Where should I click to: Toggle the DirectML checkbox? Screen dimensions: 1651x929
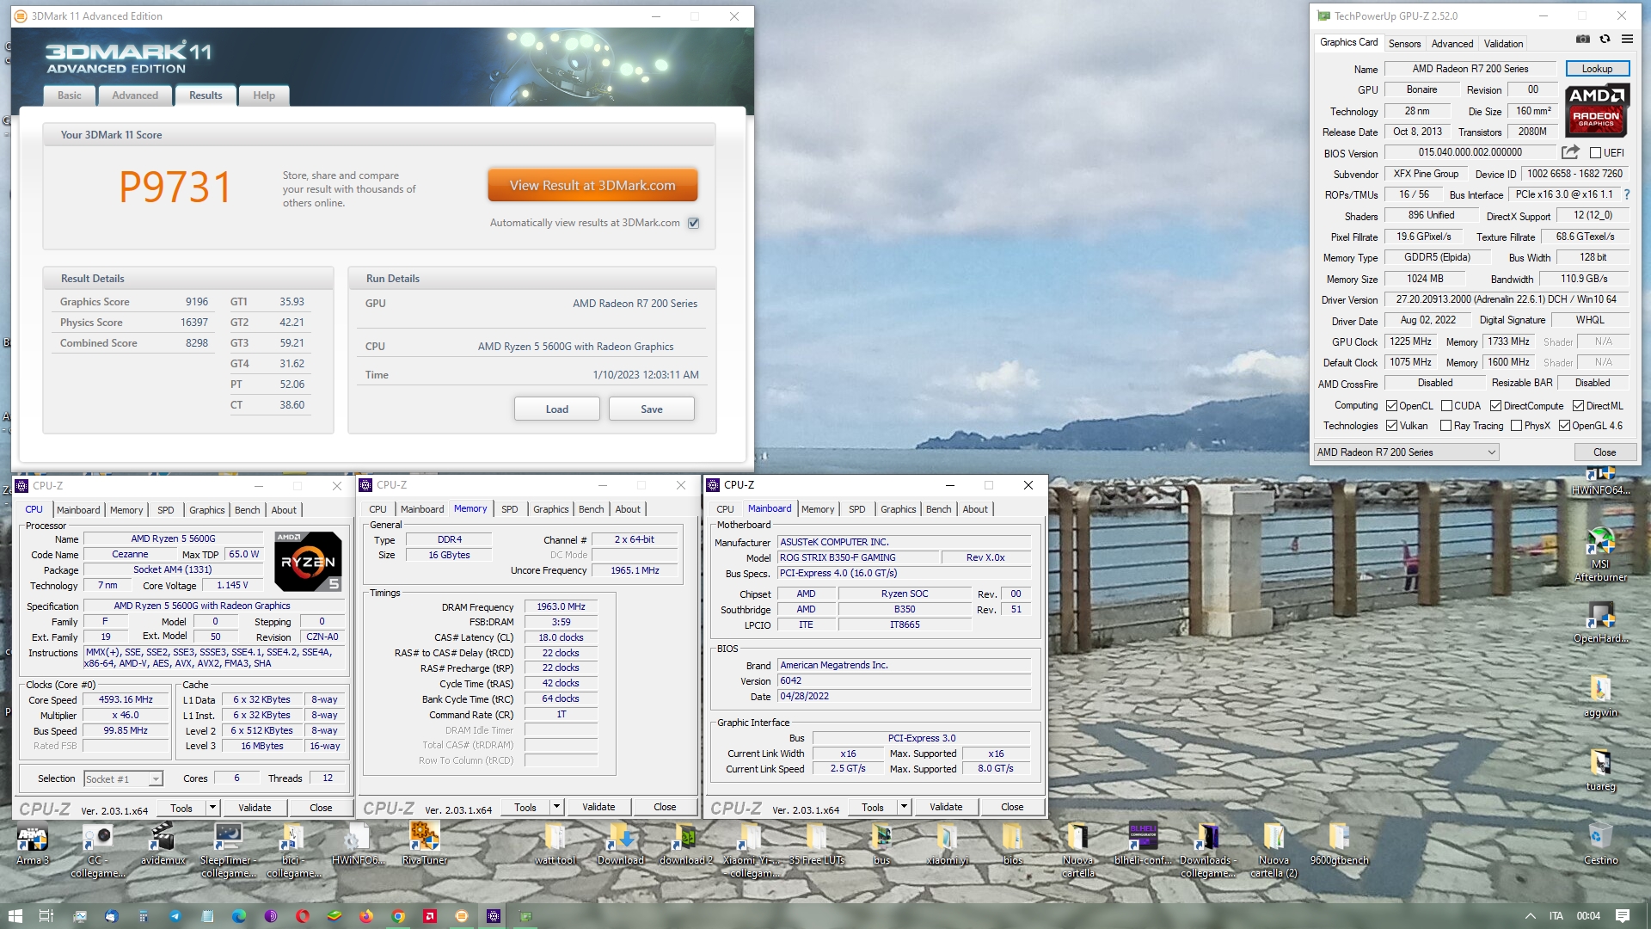1578,406
